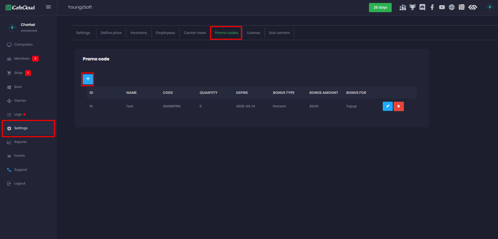Click the leaderboard podium stars icon
The height and width of the screenshot is (239, 498).
click(x=403, y=7)
